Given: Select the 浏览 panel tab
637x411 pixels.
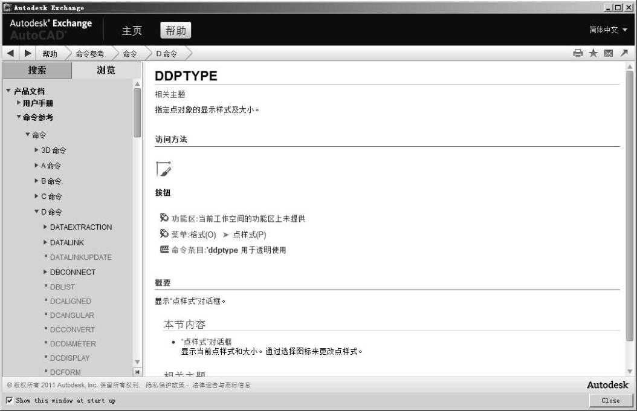Looking at the screenshot, I should pyautogui.click(x=106, y=70).
